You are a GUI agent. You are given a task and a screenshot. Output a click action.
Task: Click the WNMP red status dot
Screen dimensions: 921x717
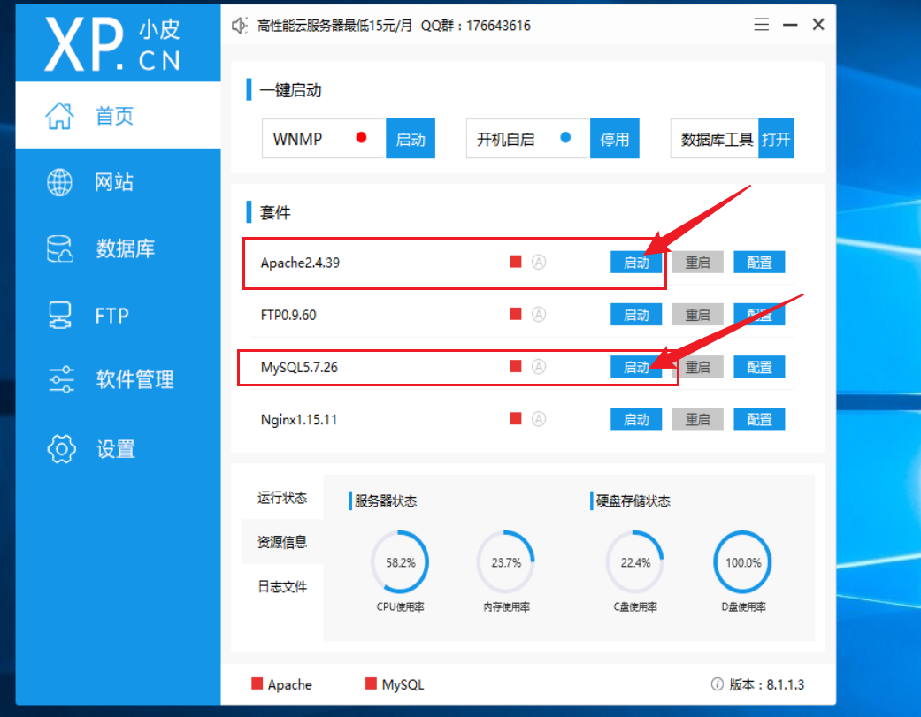(x=361, y=137)
